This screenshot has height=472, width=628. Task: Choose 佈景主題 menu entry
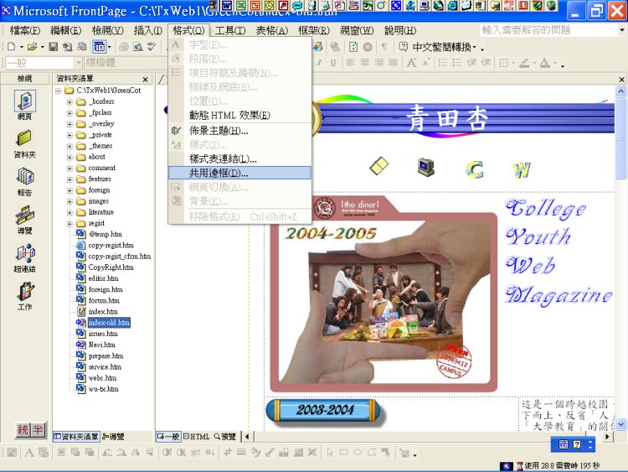[x=218, y=131]
